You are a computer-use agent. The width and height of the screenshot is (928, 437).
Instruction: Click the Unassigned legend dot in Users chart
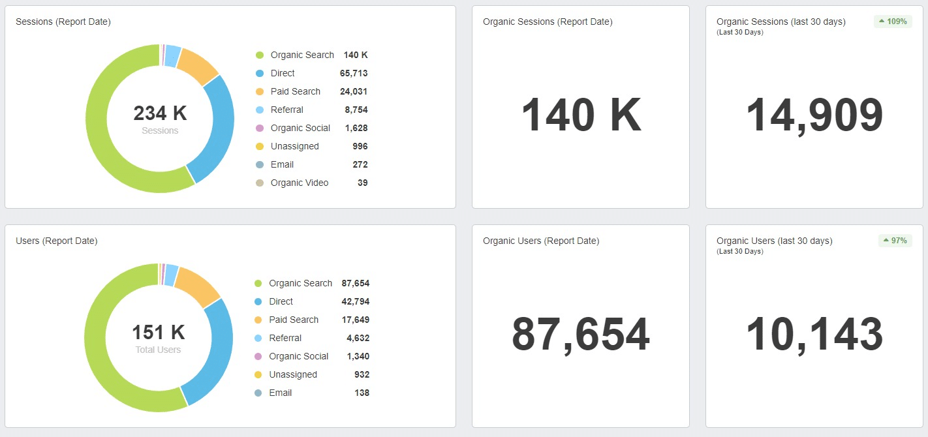click(260, 374)
